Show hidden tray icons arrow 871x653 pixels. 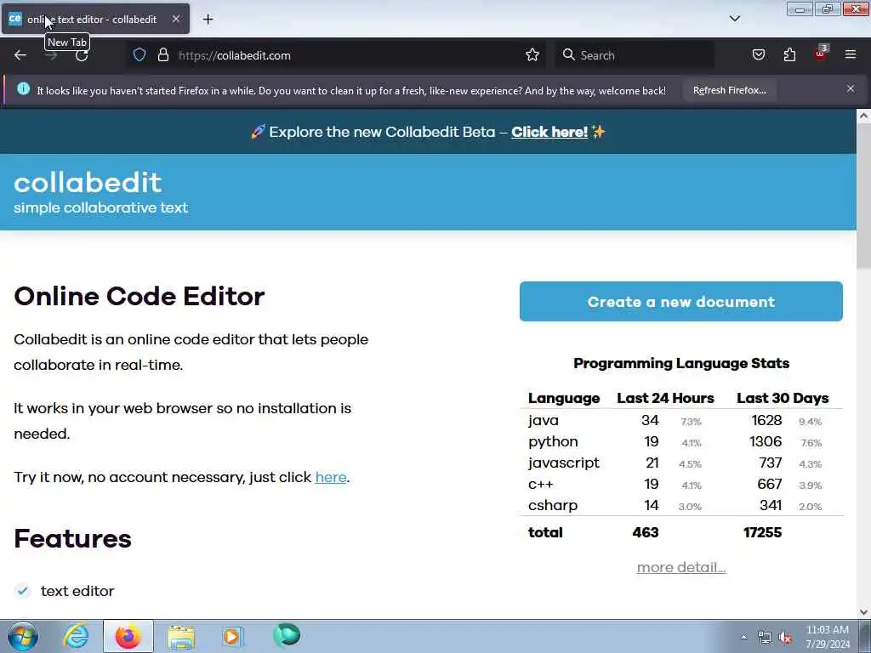(743, 638)
